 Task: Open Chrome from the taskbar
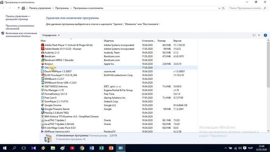[x=82, y=148]
